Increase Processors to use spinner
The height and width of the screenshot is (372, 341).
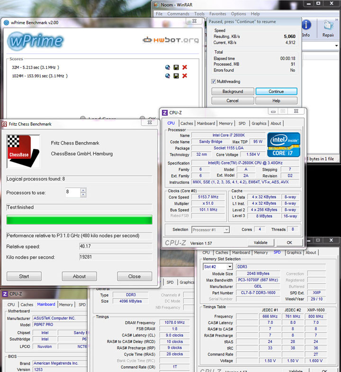tap(83, 191)
